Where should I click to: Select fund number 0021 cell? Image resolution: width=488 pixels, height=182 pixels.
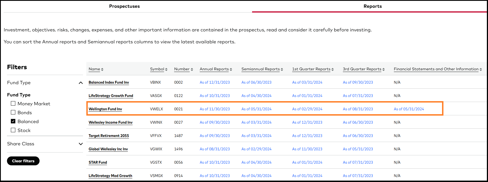pyautogui.click(x=179, y=109)
